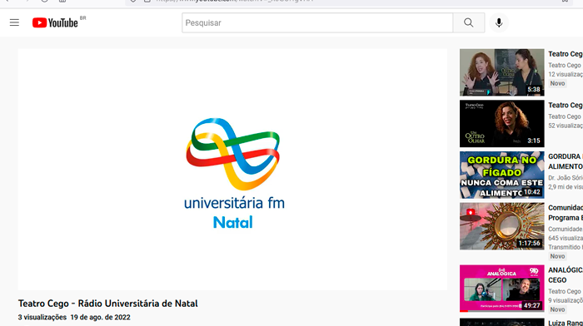Open the 'GORDURA ALIMENTO' video title link
Viewport: 583px width, 326px height.
click(566, 161)
